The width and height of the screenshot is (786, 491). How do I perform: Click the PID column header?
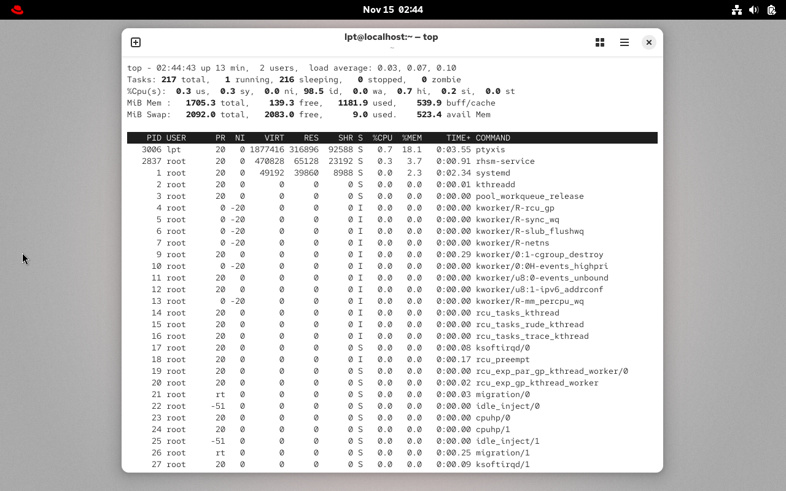154,138
